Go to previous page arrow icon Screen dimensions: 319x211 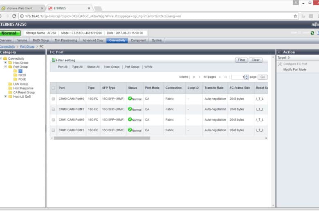tap(200, 77)
